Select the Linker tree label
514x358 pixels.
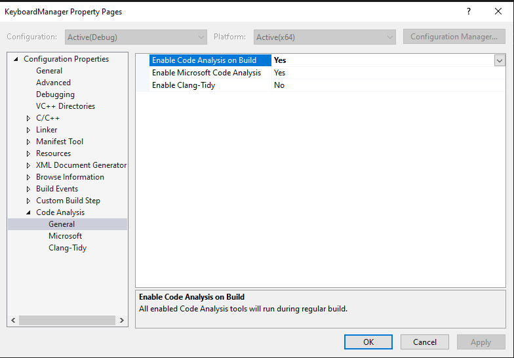coord(47,130)
